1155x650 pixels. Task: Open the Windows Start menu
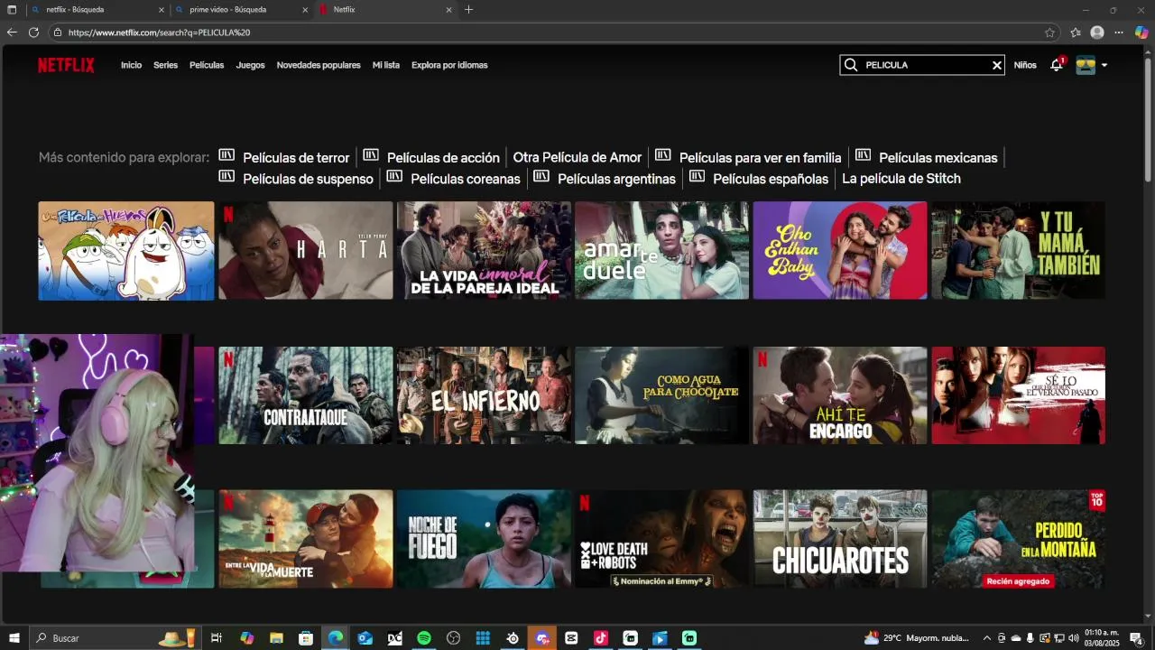pos(14,638)
